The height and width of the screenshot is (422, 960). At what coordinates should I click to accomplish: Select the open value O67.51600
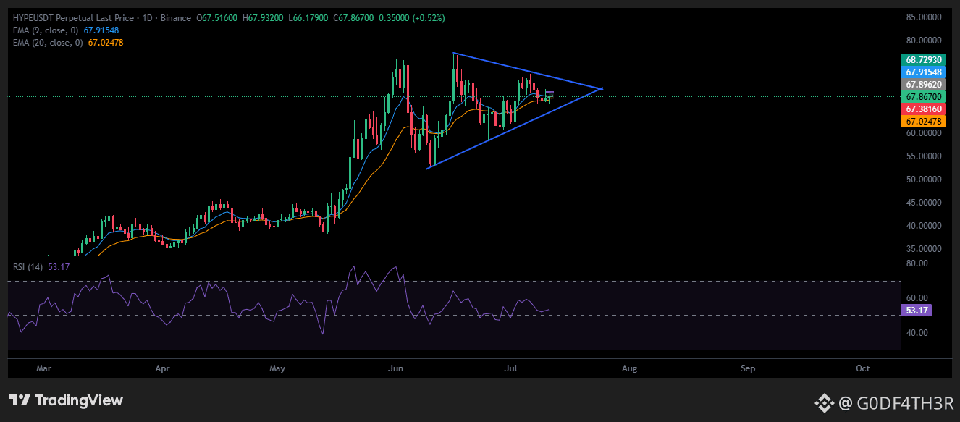[217, 17]
